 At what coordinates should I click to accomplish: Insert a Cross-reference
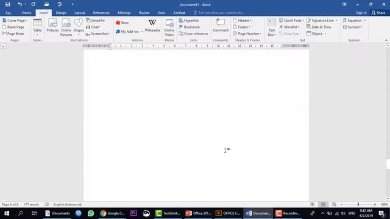coord(193,33)
